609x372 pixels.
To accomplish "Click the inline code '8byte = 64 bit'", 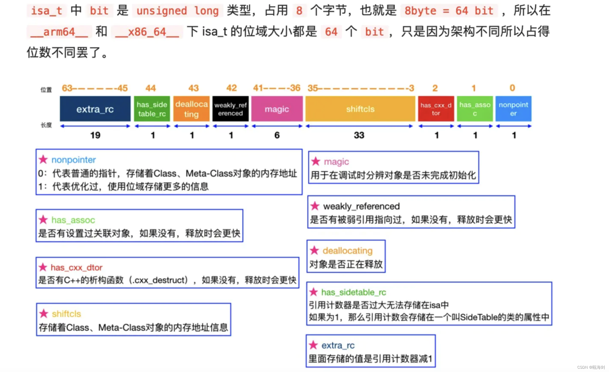I will tap(449, 11).
